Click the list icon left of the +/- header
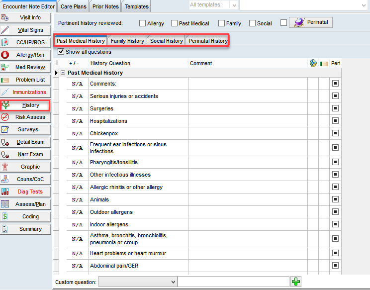 (x=56, y=63)
